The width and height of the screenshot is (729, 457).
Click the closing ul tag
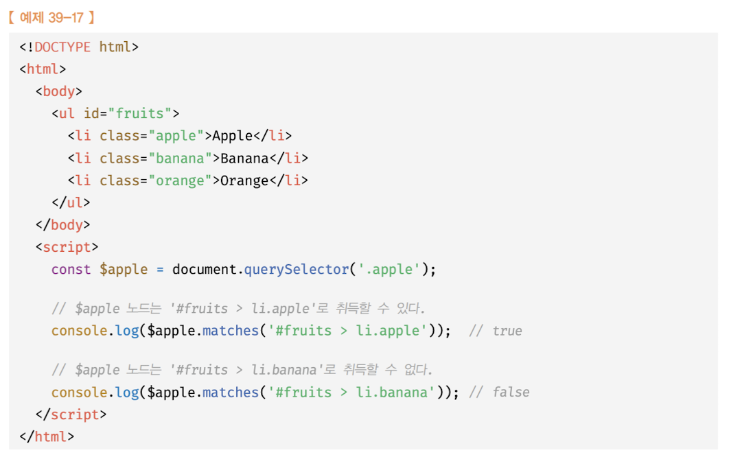click(x=71, y=202)
